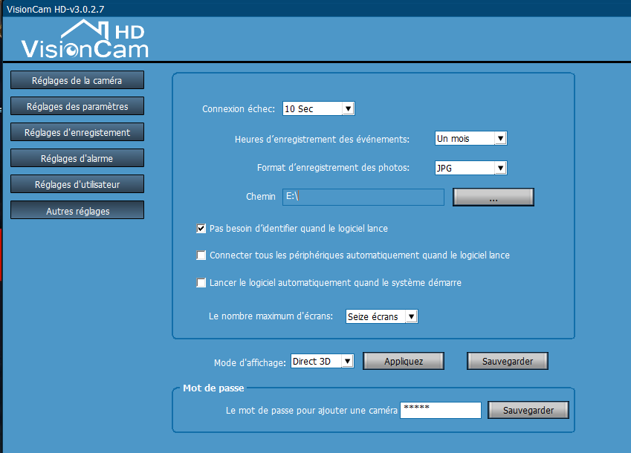Click the browse button next to Chemin

494,198
